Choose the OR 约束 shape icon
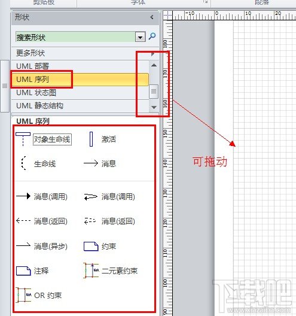The image size is (296, 316). click(x=23, y=295)
